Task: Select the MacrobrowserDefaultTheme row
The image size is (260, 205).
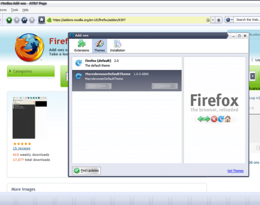Action: 127,81
